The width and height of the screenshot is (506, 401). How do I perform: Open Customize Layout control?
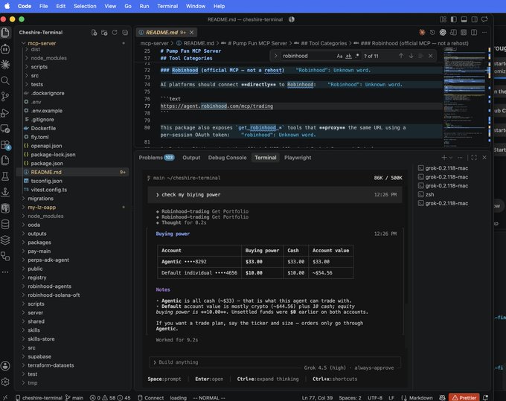pyautogui.click(x=443, y=19)
